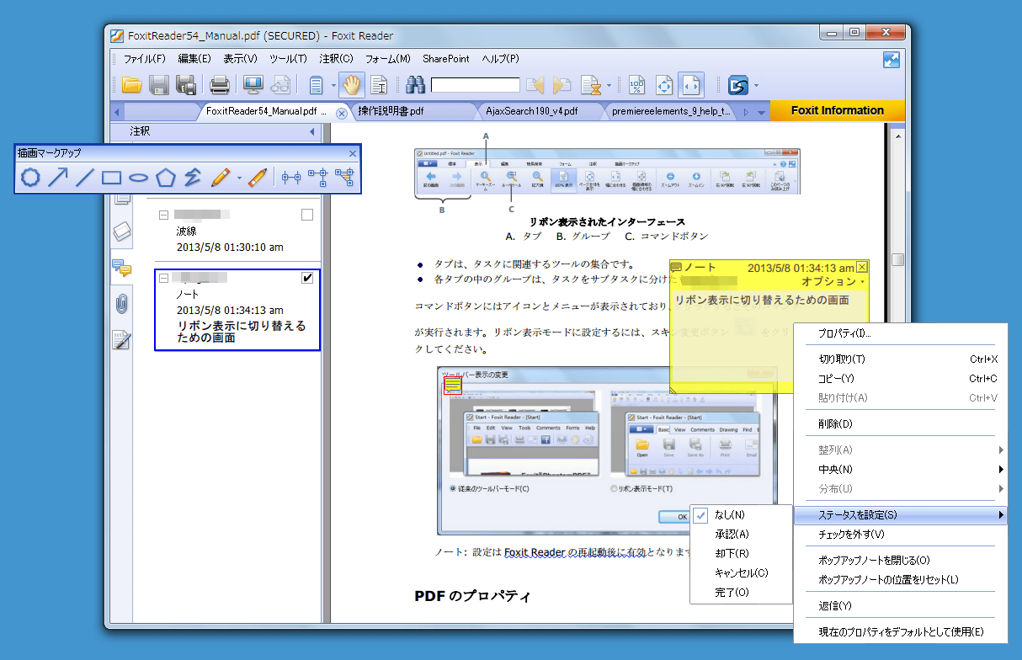Choose チェックを外す(V) menu entry
This screenshot has height=660, width=1022.
[x=900, y=535]
